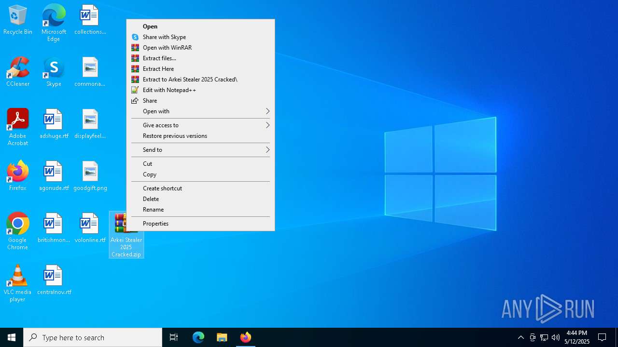Select the displayfeel image file icon
This screenshot has width=618, height=347.
pos(90,124)
